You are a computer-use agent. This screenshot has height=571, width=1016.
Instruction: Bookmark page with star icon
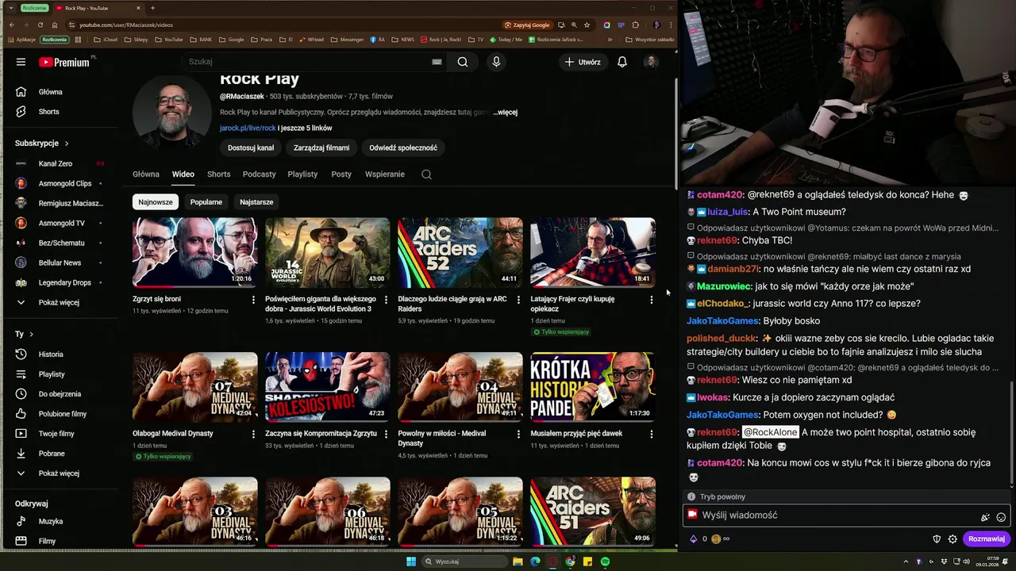[x=587, y=25]
